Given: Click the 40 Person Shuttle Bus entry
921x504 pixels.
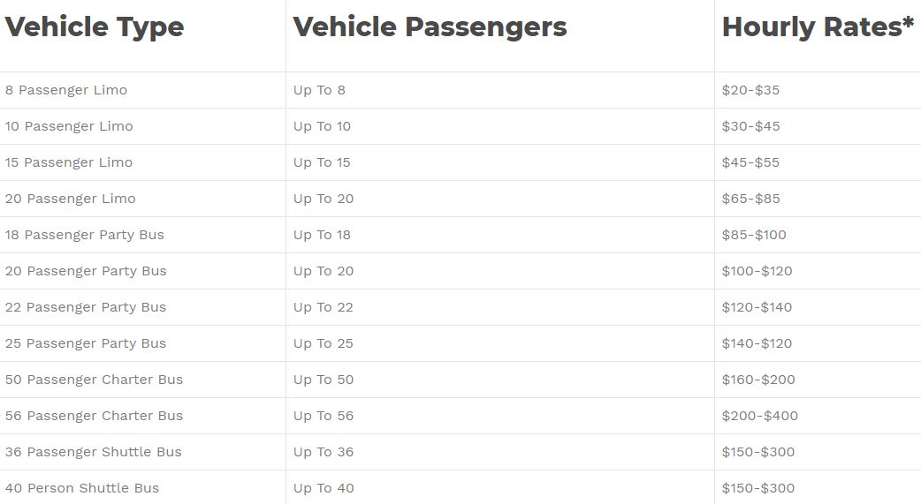Looking at the screenshot, I should 82,488.
